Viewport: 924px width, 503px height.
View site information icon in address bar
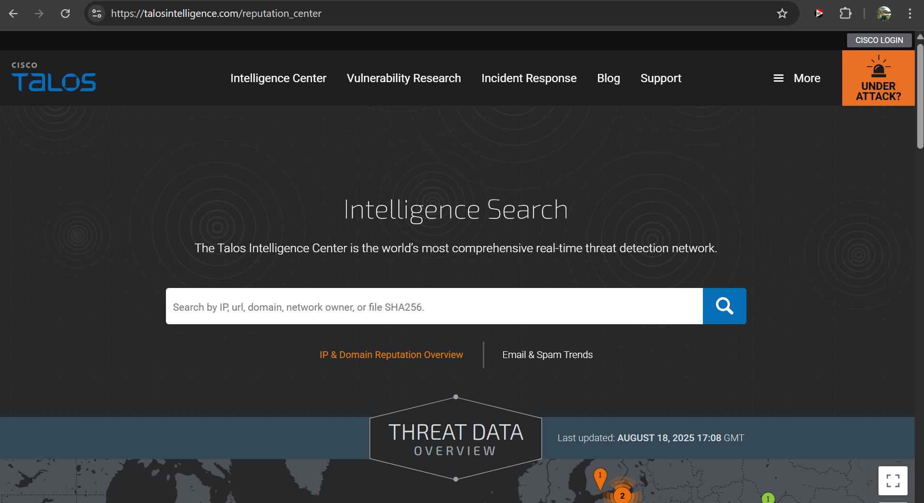(x=97, y=14)
